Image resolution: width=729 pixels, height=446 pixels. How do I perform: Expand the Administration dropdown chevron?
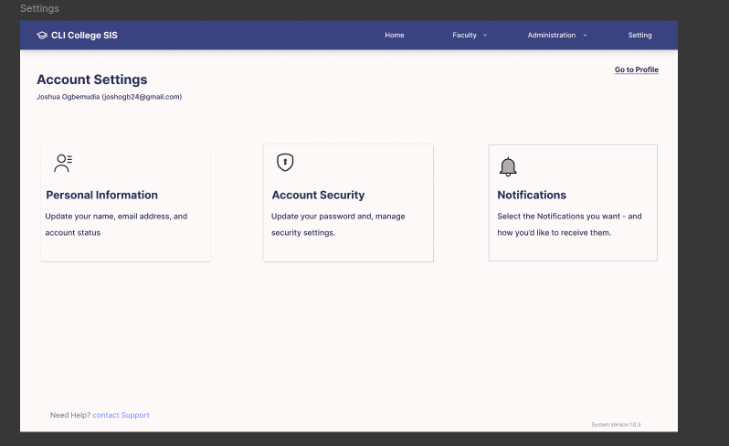(585, 36)
